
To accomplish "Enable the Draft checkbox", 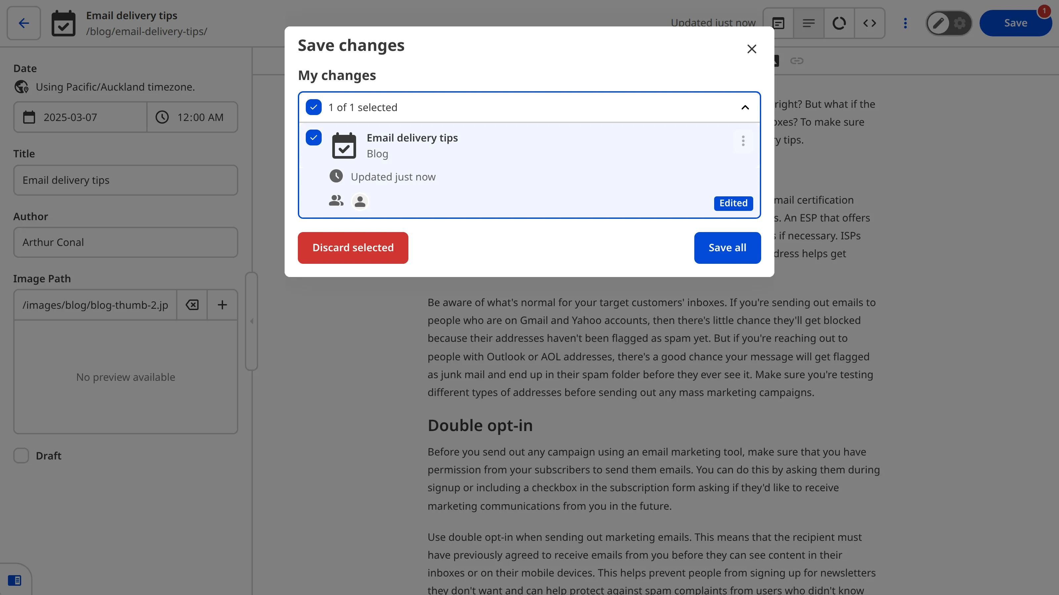I will 21,456.
